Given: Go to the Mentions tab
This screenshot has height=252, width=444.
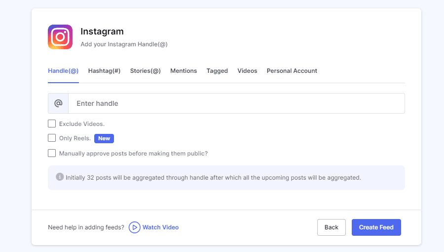Looking at the screenshot, I should click(x=184, y=71).
